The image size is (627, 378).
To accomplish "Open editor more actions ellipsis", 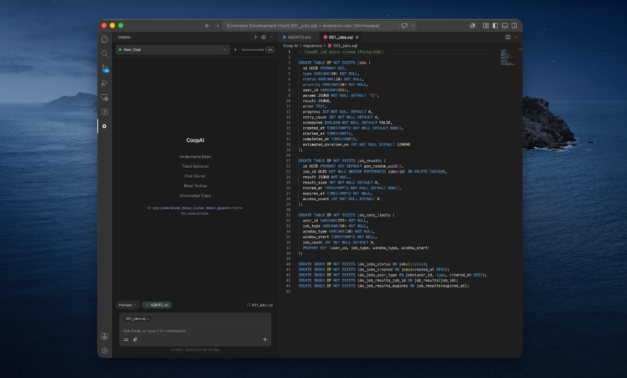I will click(x=516, y=37).
